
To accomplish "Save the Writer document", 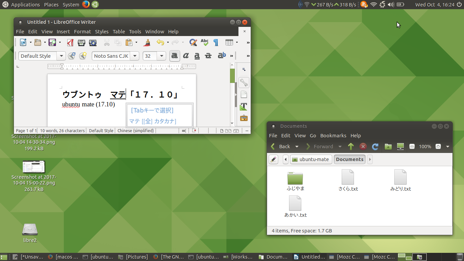I will coord(52,42).
